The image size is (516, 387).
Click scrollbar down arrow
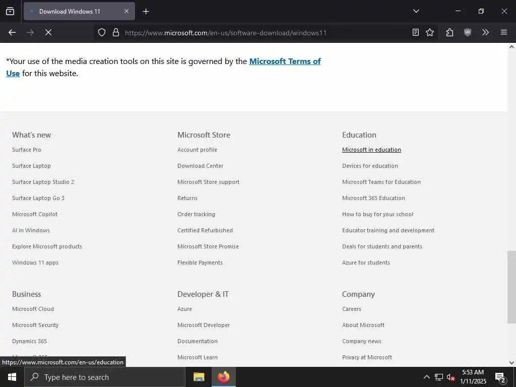(511, 363)
